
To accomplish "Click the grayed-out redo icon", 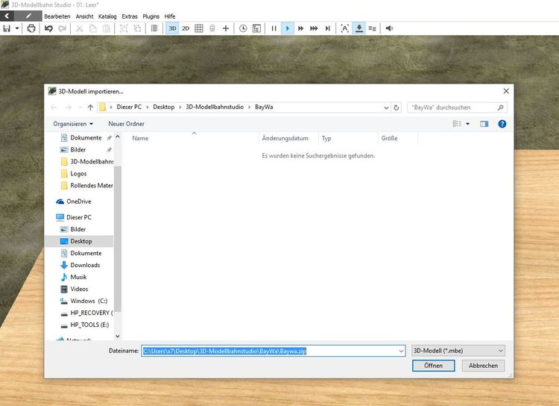I will tap(62, 28).
